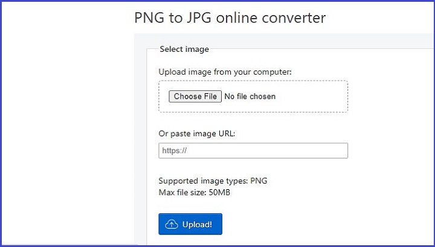Click the 'Or paste image URL:' label
The width and height of the screenshot is (435, 247).
(196, 133)
